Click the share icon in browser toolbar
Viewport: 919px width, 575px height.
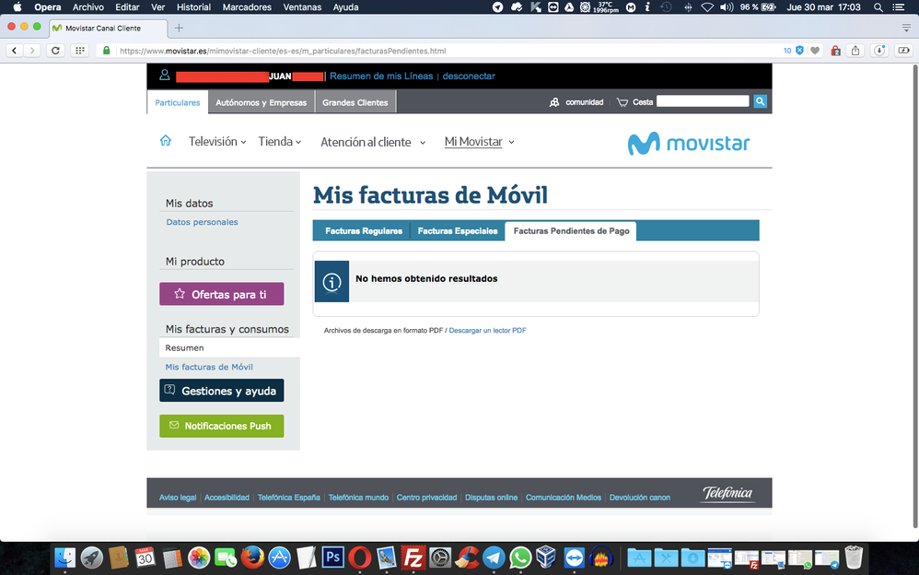[x=855, y=51]
